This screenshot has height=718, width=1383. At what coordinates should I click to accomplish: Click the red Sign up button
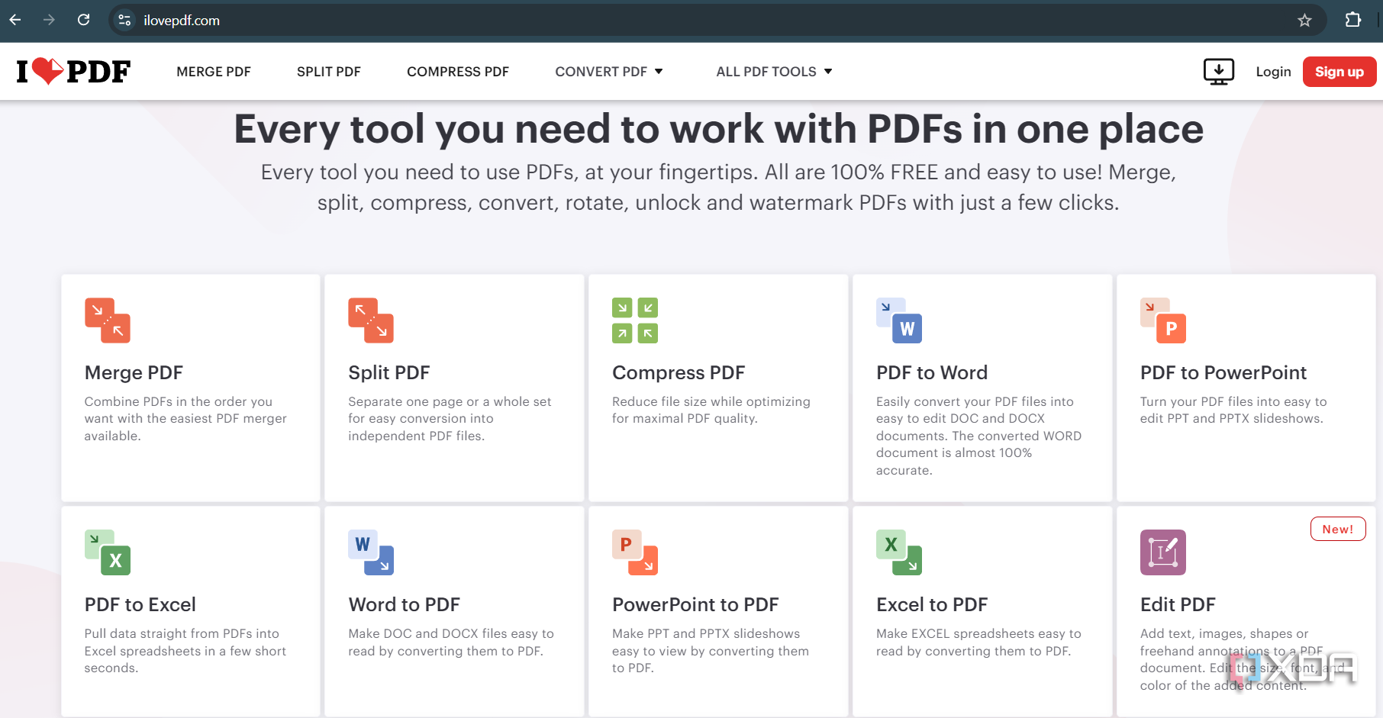pos(1339,72)
